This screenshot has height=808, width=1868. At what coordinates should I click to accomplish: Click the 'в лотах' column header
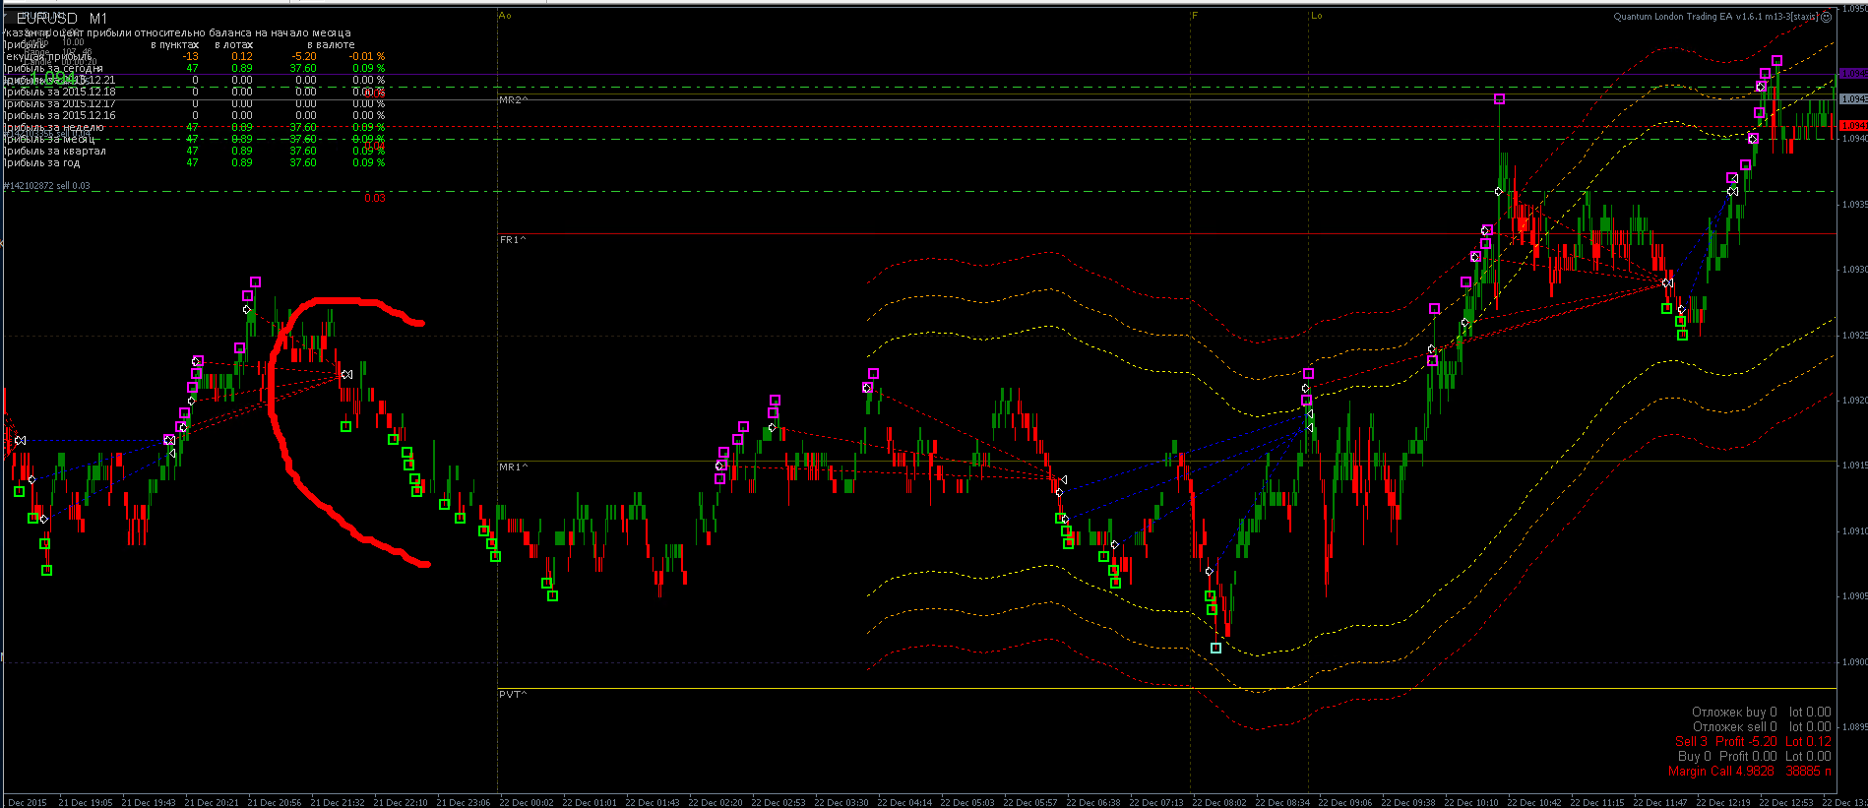pos(234,44)
